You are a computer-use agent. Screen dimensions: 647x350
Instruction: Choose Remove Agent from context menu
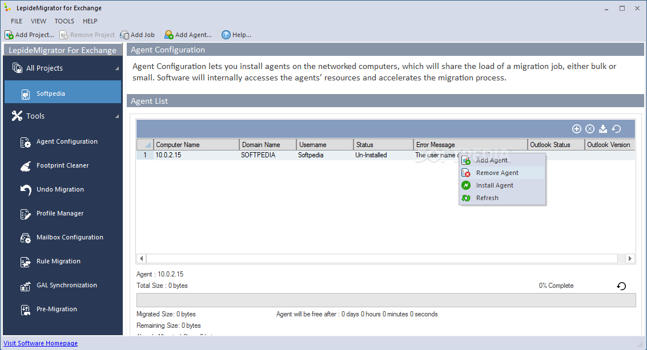502,173
